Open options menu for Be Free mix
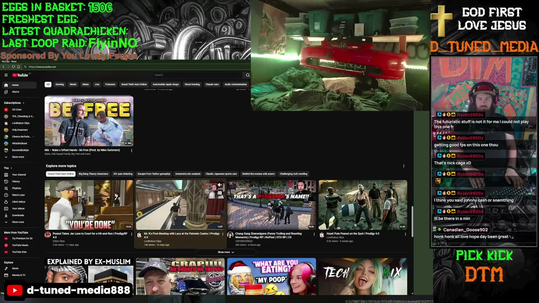Image resolution: width=539 pixels, height=303 pixels. point(131,150)
